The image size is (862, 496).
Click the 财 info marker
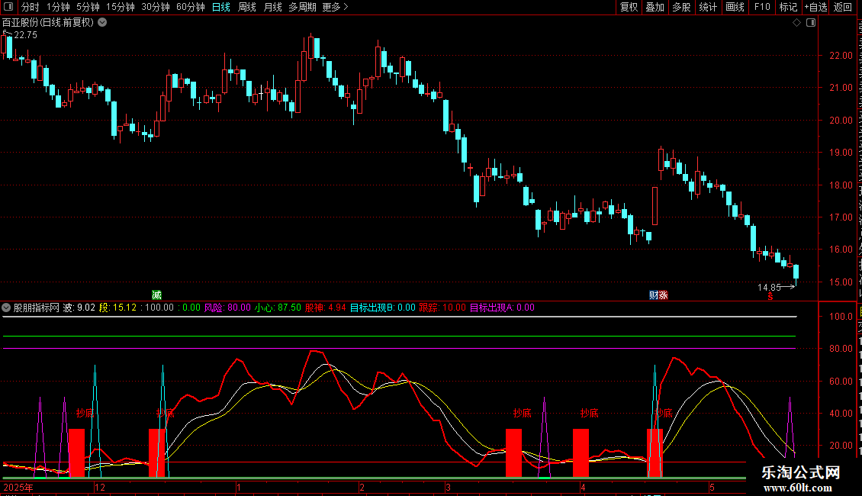[654, 295]
